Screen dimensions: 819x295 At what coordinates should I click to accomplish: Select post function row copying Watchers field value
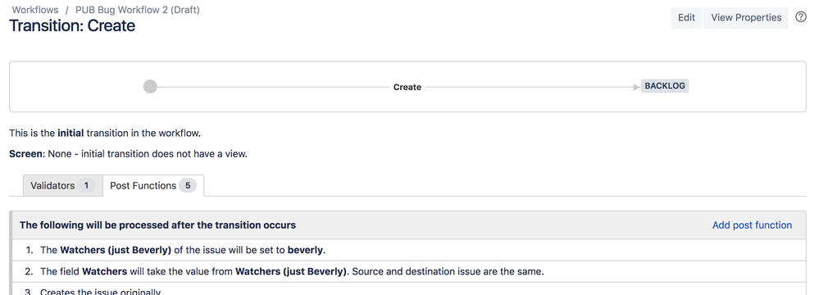click(409, 271)
